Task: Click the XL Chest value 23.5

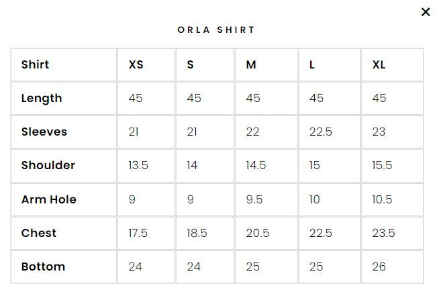Action: 384,234
